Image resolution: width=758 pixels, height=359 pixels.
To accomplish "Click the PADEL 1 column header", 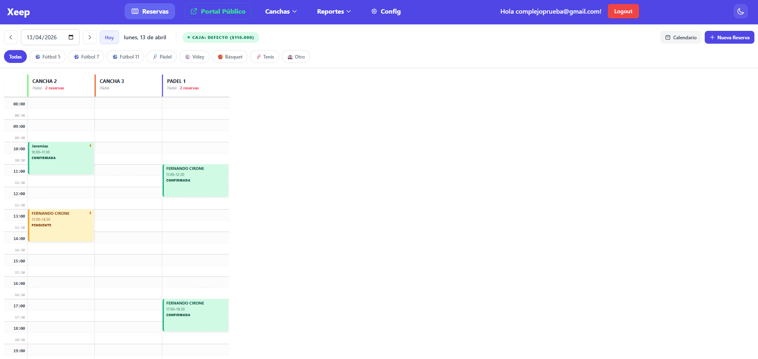I will click(196, 85).
